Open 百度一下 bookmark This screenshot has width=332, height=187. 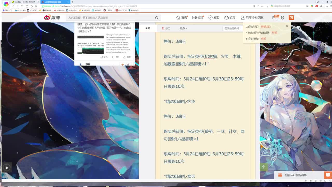(7, 10)
